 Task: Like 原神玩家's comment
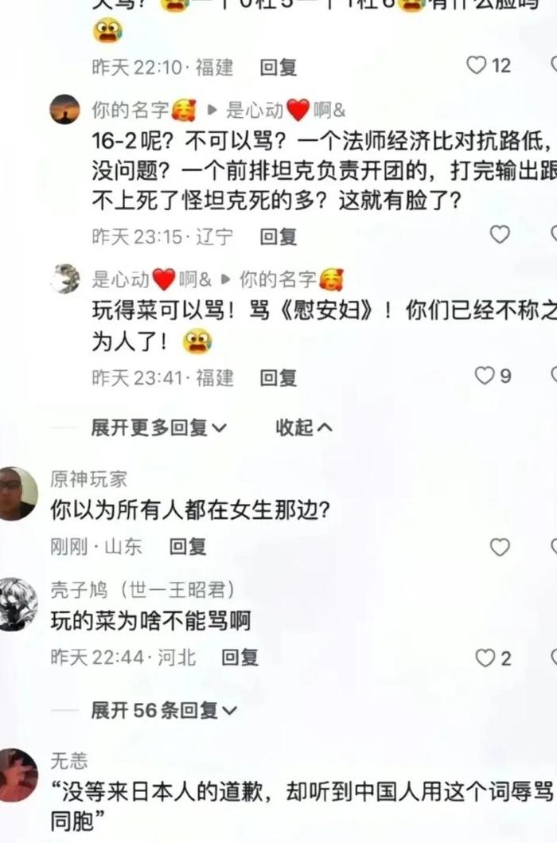(x=500, y=547)
